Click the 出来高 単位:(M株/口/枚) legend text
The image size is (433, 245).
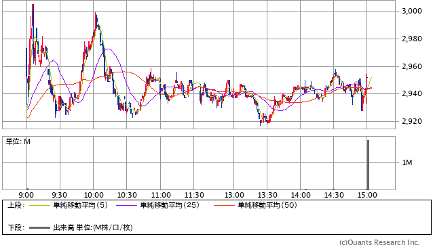pos(93,227)
